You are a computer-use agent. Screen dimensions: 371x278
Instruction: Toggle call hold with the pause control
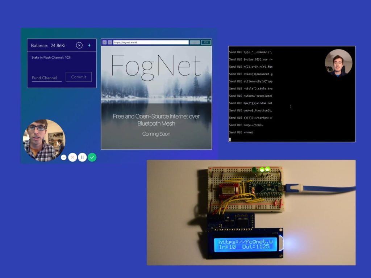tap(83, 157)
